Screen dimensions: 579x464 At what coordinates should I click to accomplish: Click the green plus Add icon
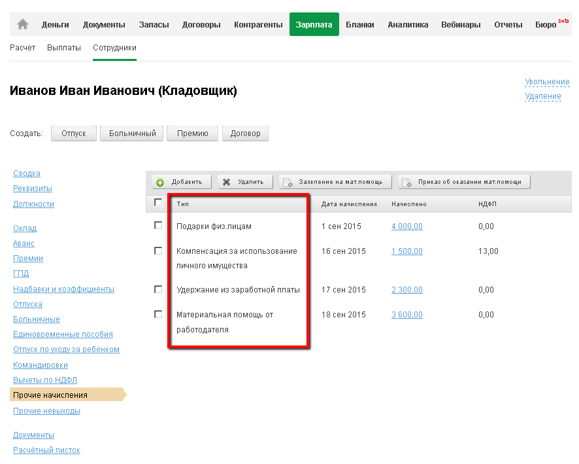(x=160, y=182)
